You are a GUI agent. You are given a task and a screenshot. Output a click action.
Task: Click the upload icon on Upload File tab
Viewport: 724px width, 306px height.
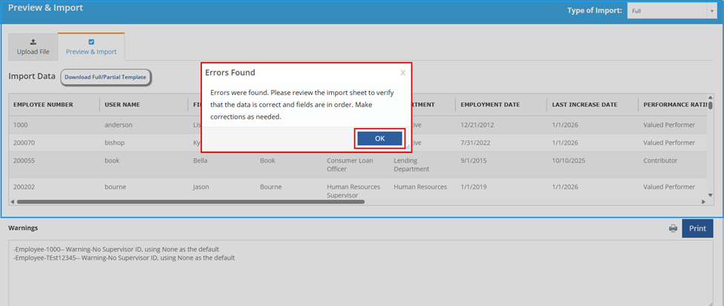[33, 42]
